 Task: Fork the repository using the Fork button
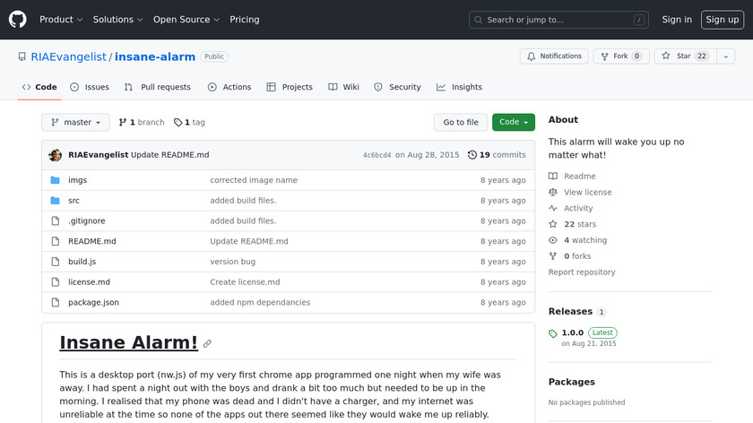pos(614,56)
